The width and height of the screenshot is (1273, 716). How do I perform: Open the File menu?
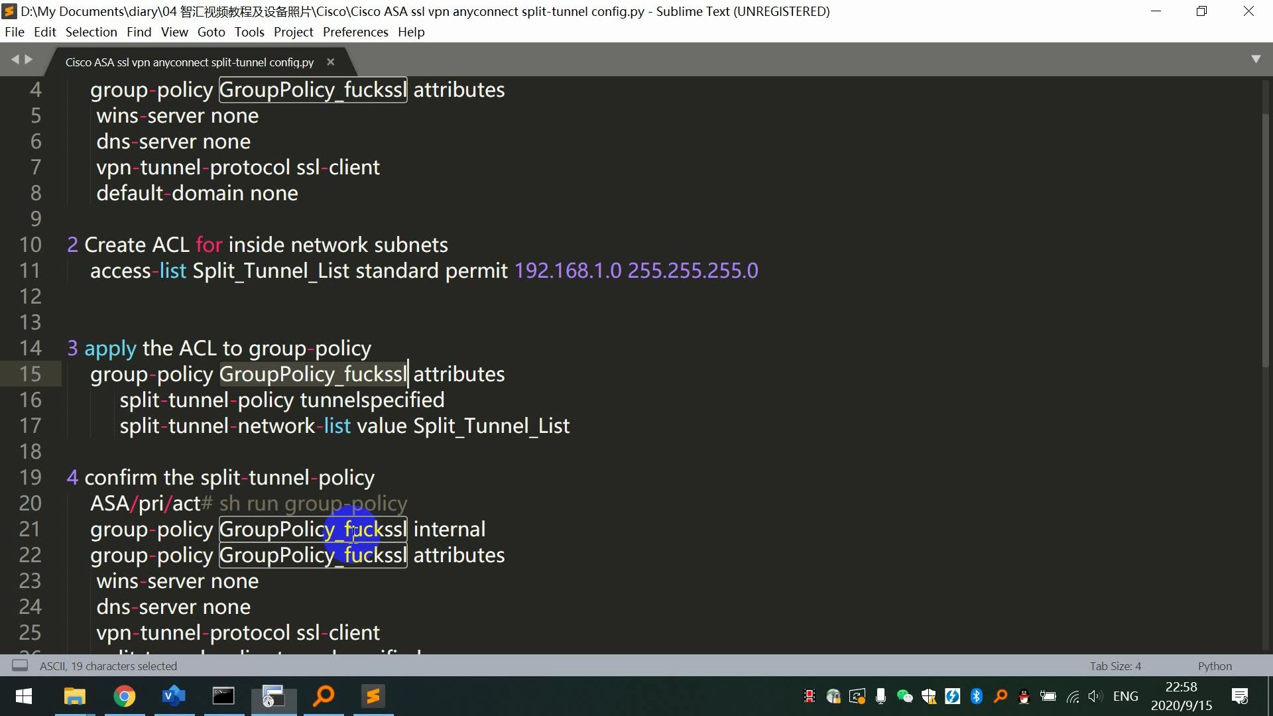click(x=14, y=32)
